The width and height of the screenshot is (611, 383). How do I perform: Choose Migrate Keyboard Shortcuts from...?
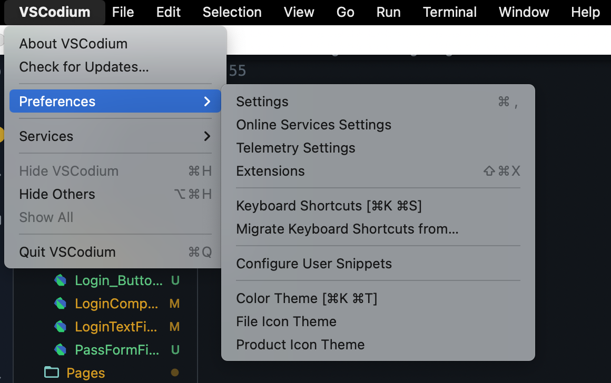pyautogui.click(x=378, y=229)
